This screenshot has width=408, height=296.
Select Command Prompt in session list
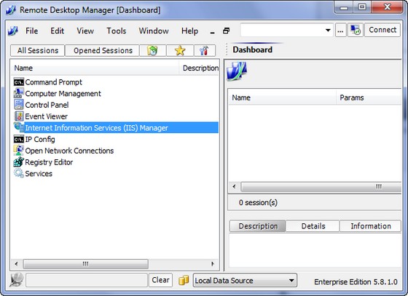pos(53,82)
